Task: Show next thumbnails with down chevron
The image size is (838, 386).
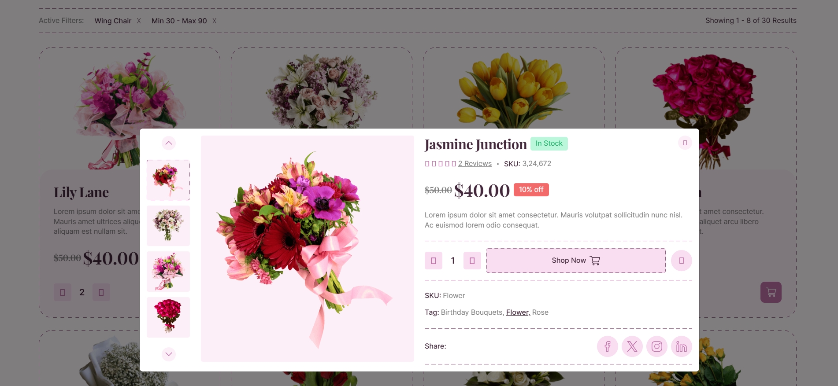Action: point(168,354)
